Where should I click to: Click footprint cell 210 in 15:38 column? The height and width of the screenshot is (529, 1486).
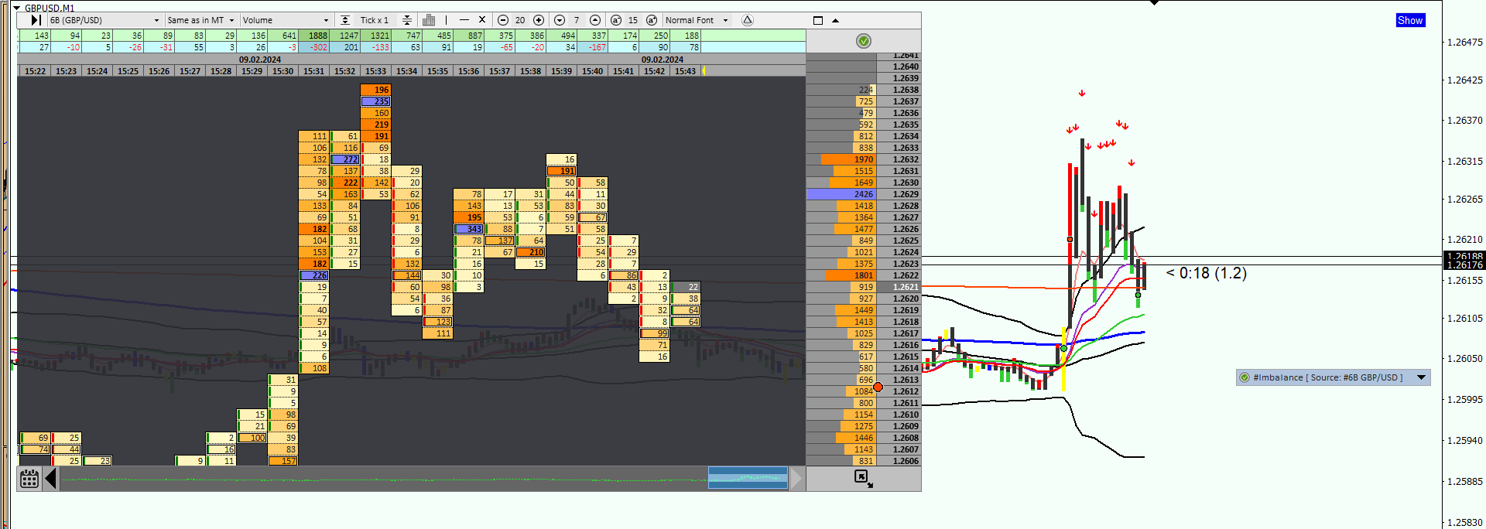click(531, 252)
